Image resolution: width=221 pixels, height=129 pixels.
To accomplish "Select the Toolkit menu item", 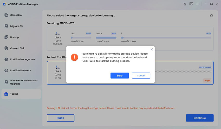I will click(21, 94).
